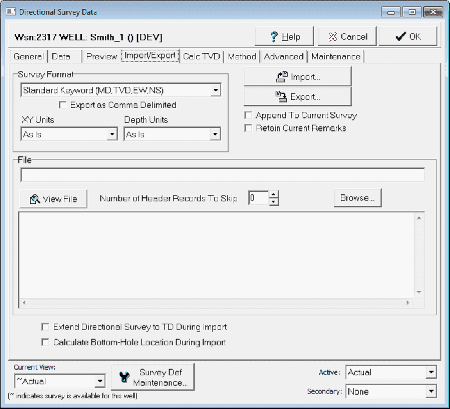Click the Import button icon

pyautogui.click(x=282, y=77)
